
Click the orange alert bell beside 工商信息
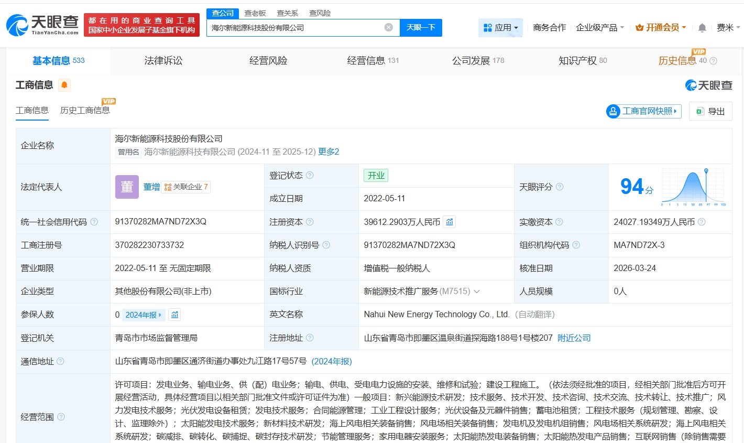[64, 85]
